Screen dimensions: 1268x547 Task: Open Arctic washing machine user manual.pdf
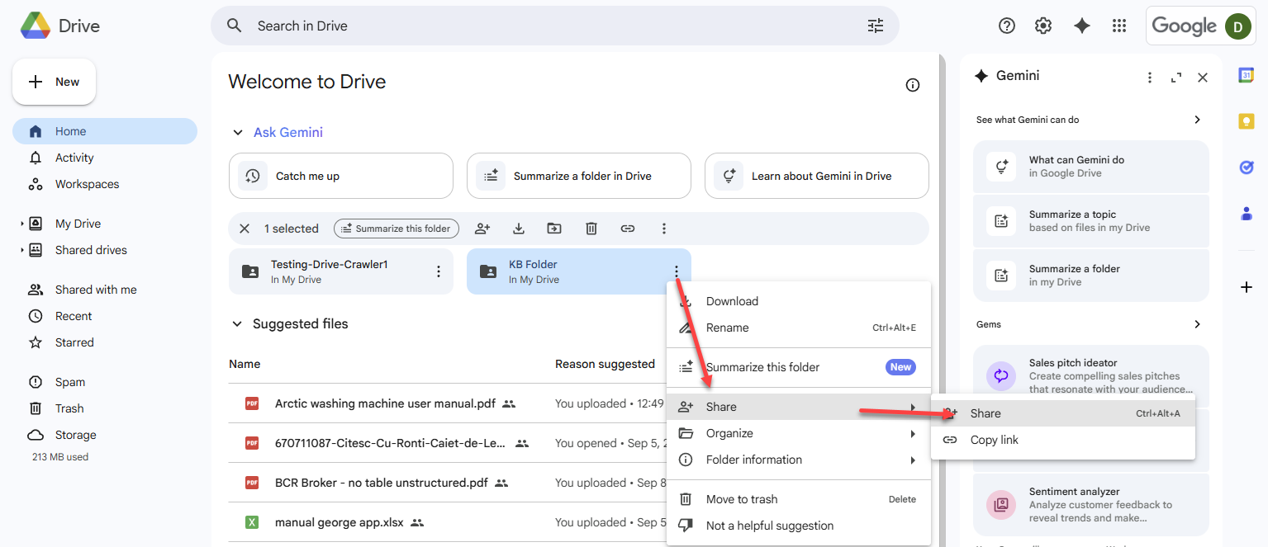pos(385,403)
